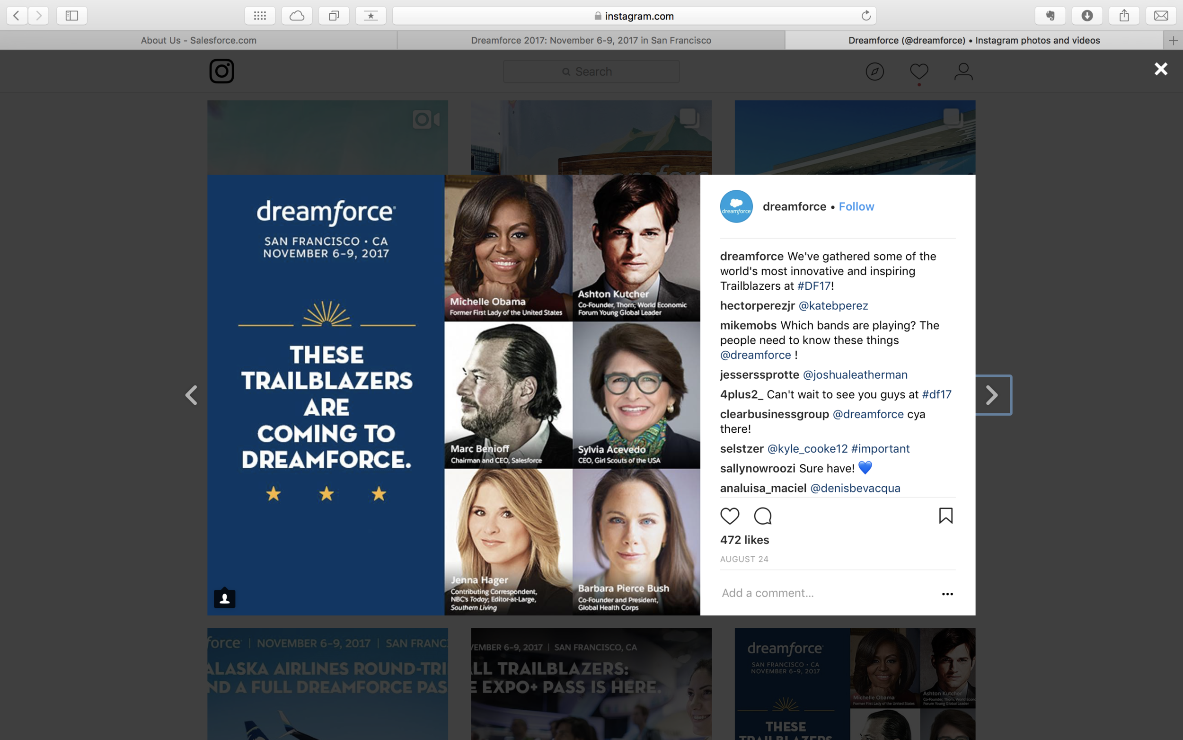The width and height of the screenshot is (1183, 740).
Task: Open comments via the speech bubble icon
Action: point(762,516)
